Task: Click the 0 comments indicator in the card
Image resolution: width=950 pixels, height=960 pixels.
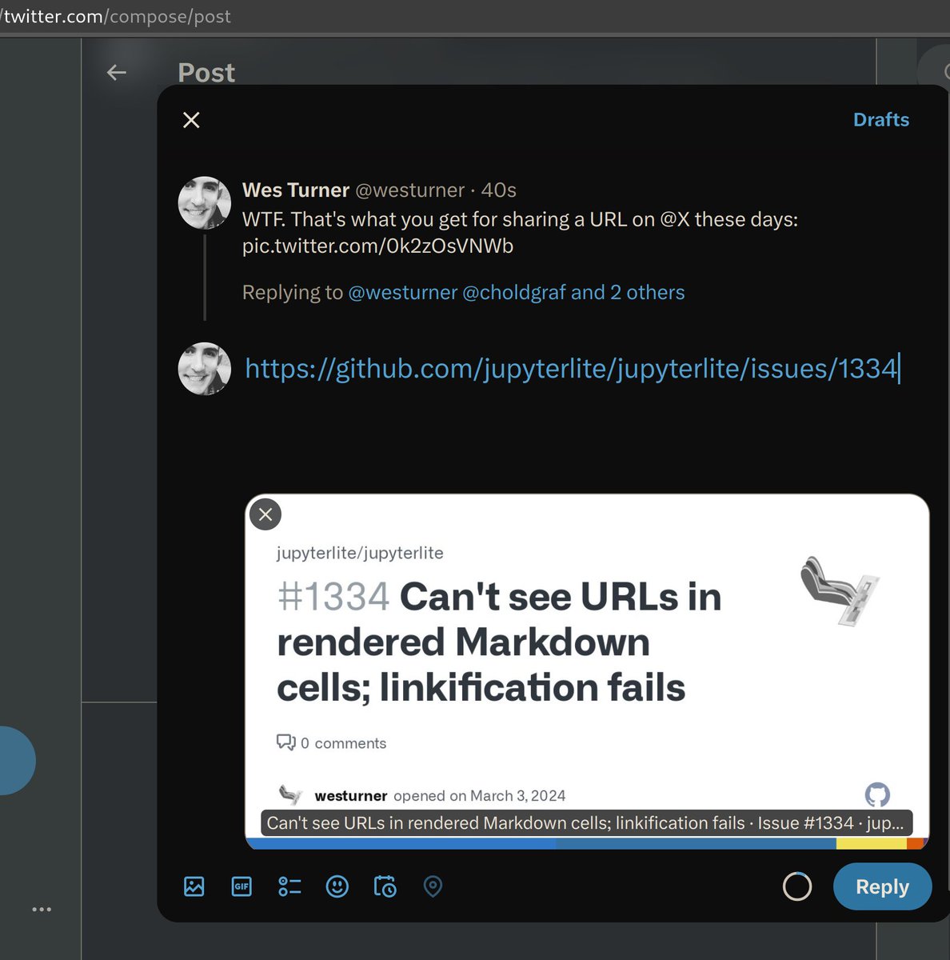Action: coord(331,743)
